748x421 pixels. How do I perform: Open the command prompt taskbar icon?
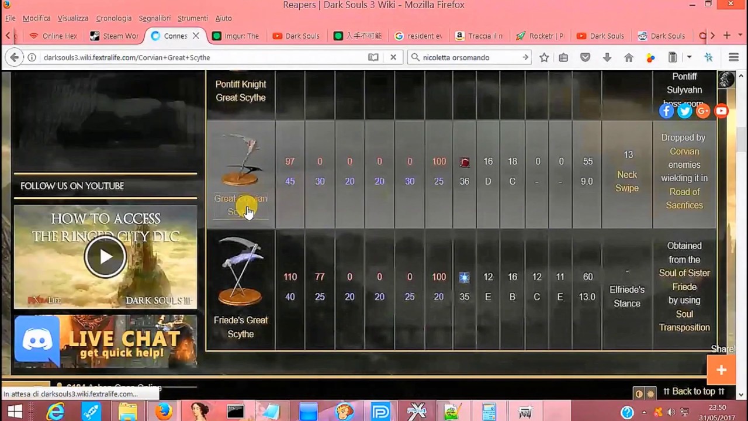point(236,412)
